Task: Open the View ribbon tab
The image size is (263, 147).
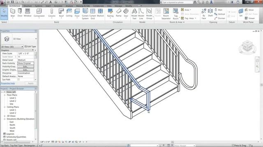Action: coord(109,6)
